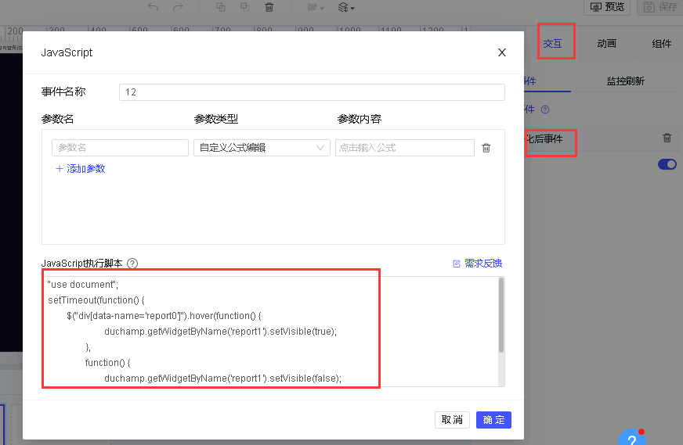Screen dimensions: 683x445
Task: Click the 预览 preview button
Action: (607, 7)
